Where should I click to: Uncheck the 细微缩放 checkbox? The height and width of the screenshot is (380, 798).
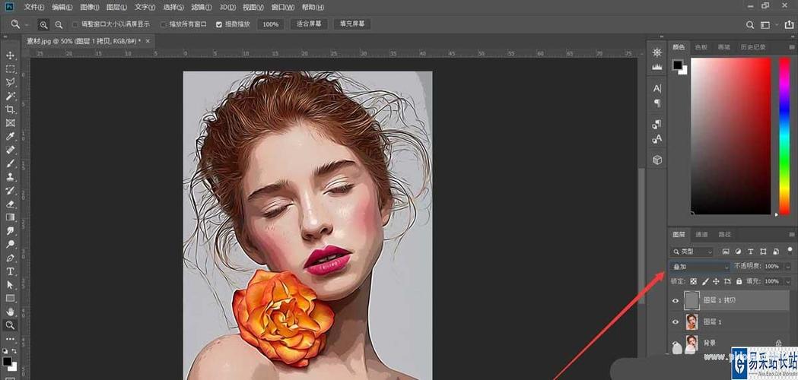[x=219, y=24]
